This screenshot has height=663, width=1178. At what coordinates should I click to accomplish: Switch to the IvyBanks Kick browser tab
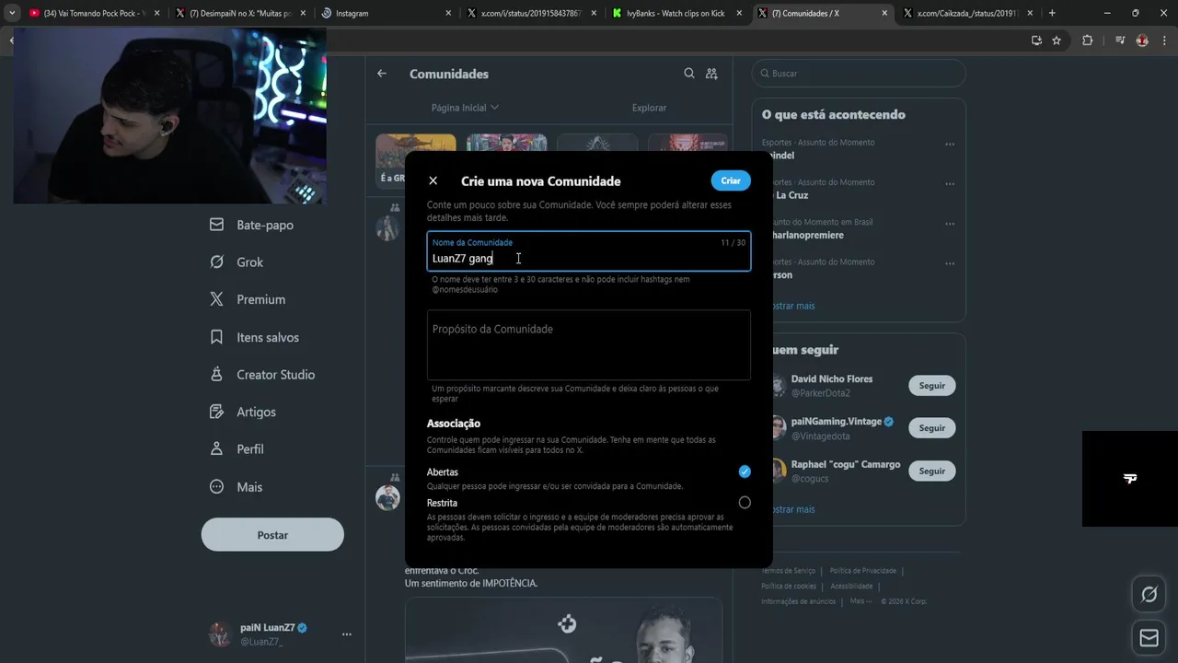coord(676,14)
